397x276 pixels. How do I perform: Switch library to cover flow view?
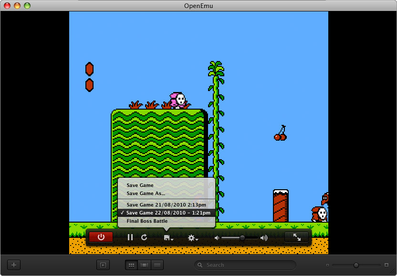(144, 265)
